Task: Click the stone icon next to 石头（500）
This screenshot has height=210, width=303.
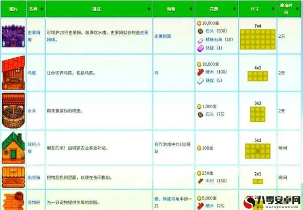Action: pyautogui.click(x=201, y=31)
